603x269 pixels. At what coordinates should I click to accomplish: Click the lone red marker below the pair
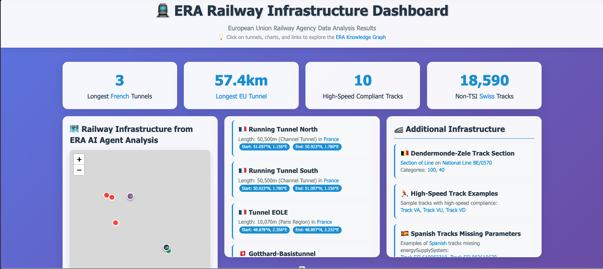(115, 223)
